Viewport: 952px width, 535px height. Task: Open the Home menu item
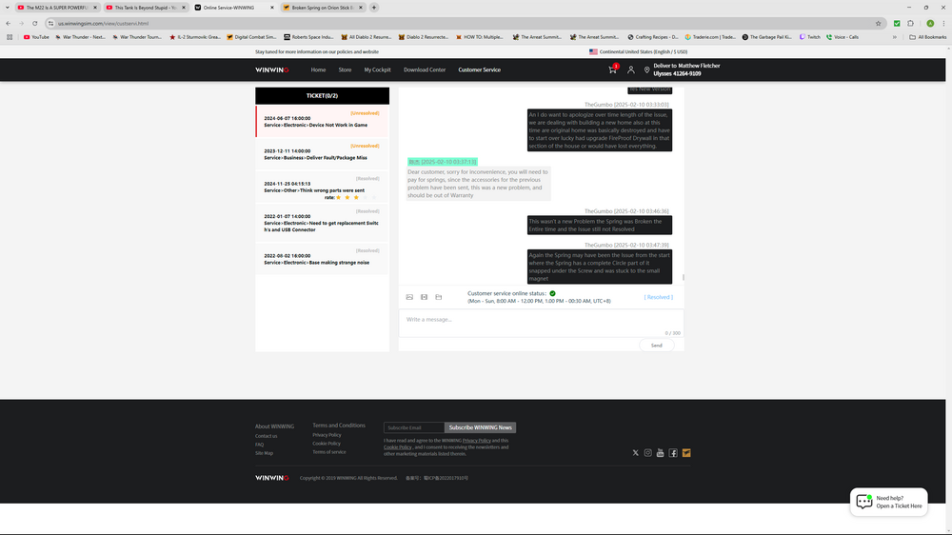[x=318, y=69]
